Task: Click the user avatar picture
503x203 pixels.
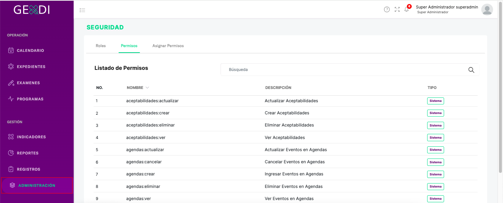Action: pos(487,10)
